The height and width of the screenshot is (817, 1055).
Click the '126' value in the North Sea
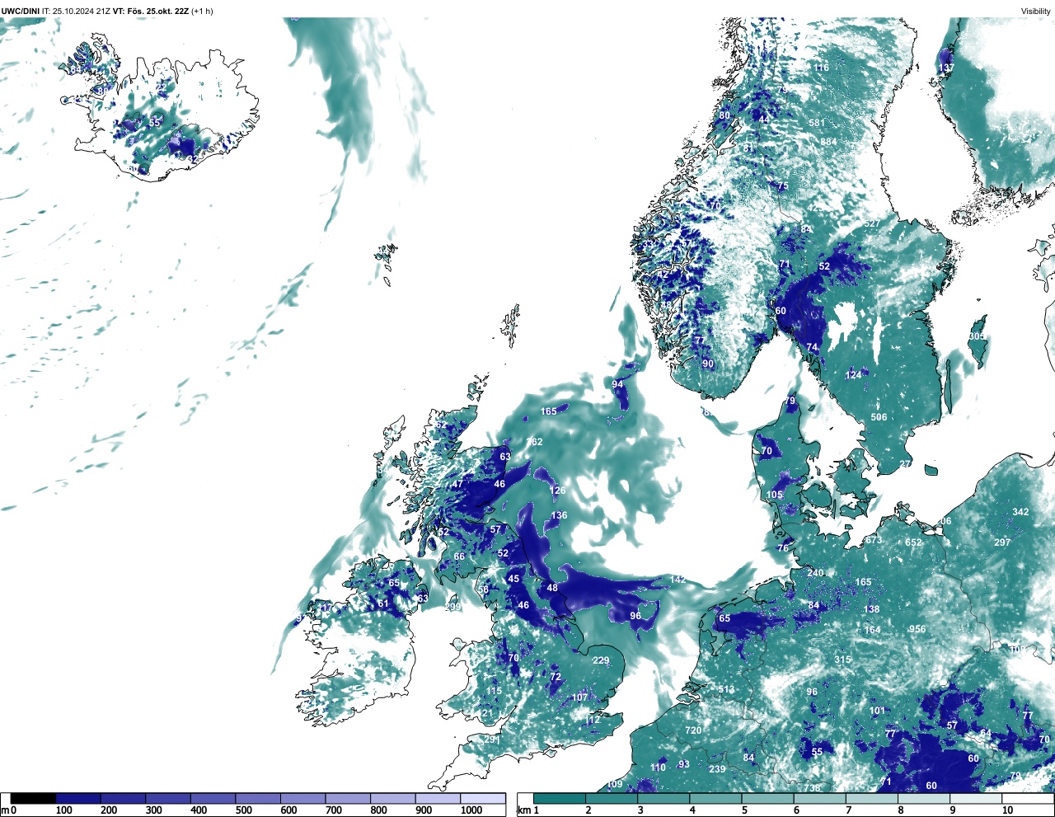tap(558, 491)
